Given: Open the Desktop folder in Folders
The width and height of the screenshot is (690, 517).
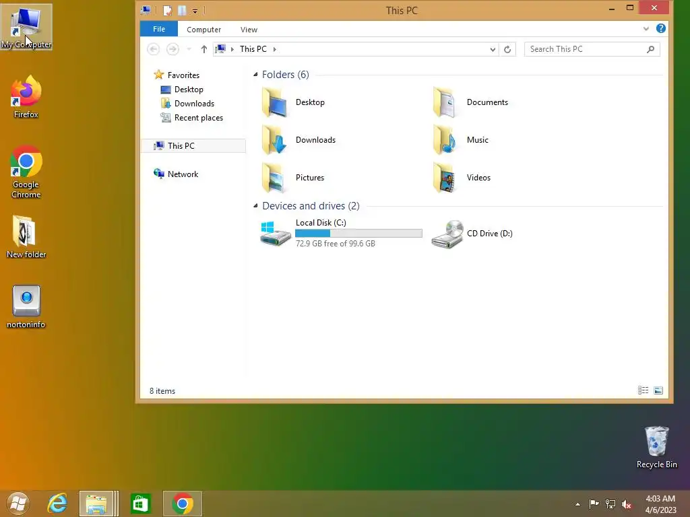Looking at the screenshot, I should tap(294, 102).
